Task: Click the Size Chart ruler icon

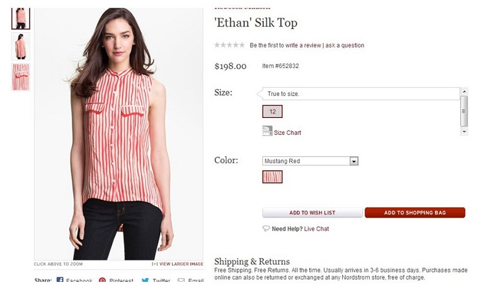Action: pyautogui.click(x=267, y=131)
